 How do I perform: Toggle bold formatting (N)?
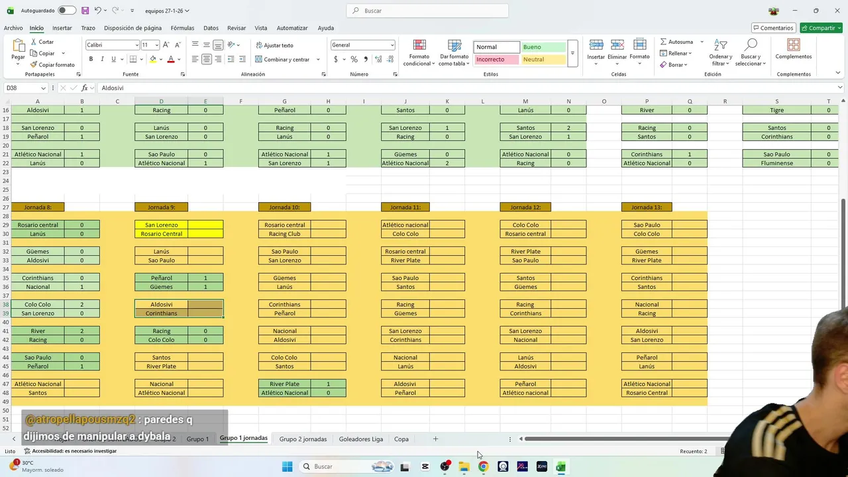(x=91, y=59)
